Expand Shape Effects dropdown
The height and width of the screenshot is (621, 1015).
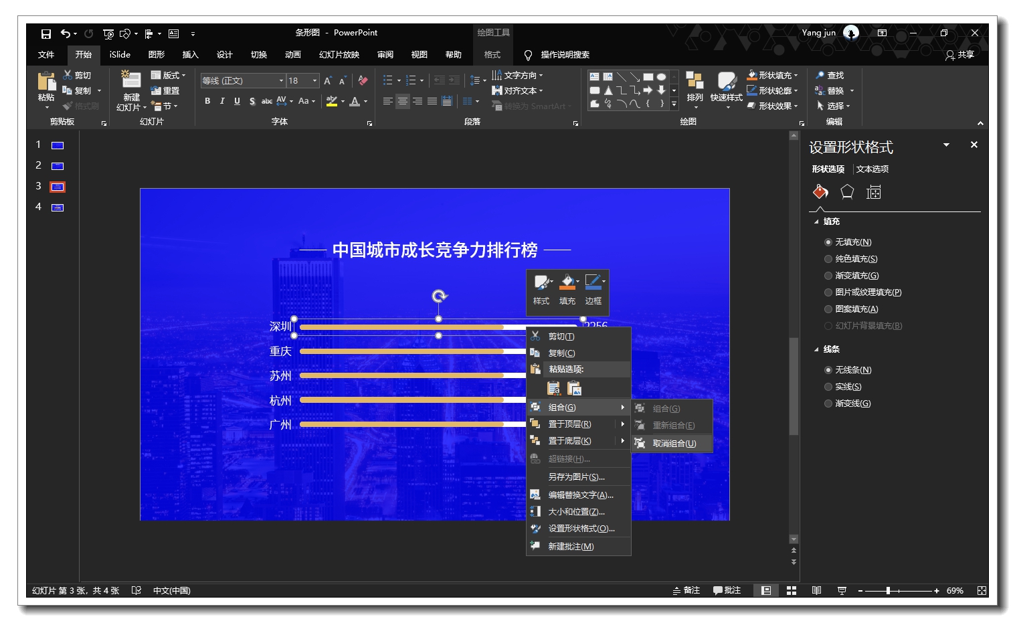(796, 106)
